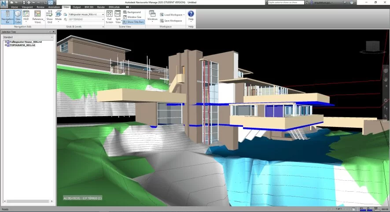Click the Print icon in quick access toolbar
This screenshot has height=212, width=390.
coord(29,2)
